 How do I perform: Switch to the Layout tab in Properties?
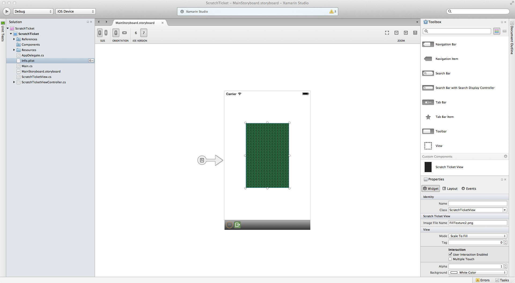450,188
